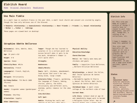Go to the Original Characters page
The height and width of the screenshot is (103, 137).
click(21, 8)
